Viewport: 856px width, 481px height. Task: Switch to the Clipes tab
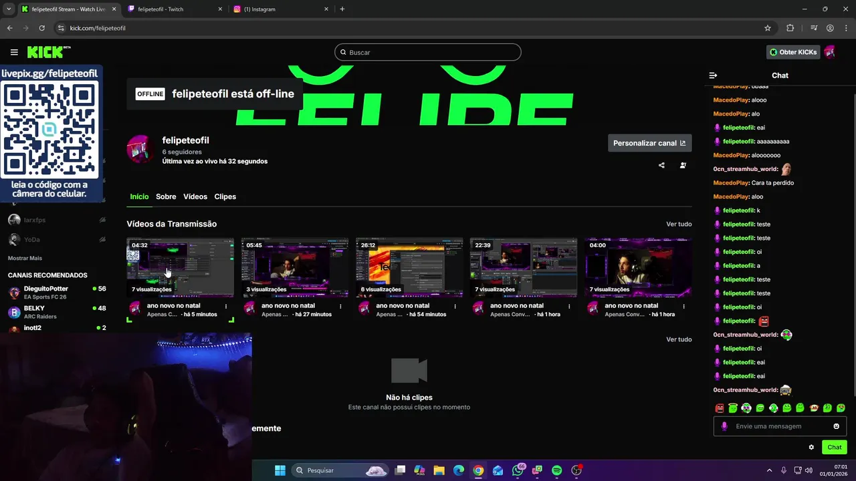(225, 196)
